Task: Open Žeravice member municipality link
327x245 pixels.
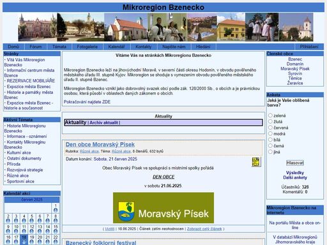Action: pos(295,83)
